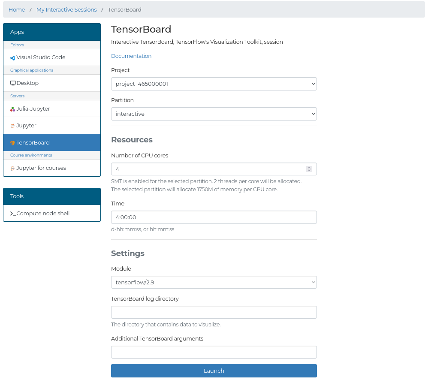
Task: Open My Interactive Sessions breadcrumb link
Action: [x=66, y=9]
